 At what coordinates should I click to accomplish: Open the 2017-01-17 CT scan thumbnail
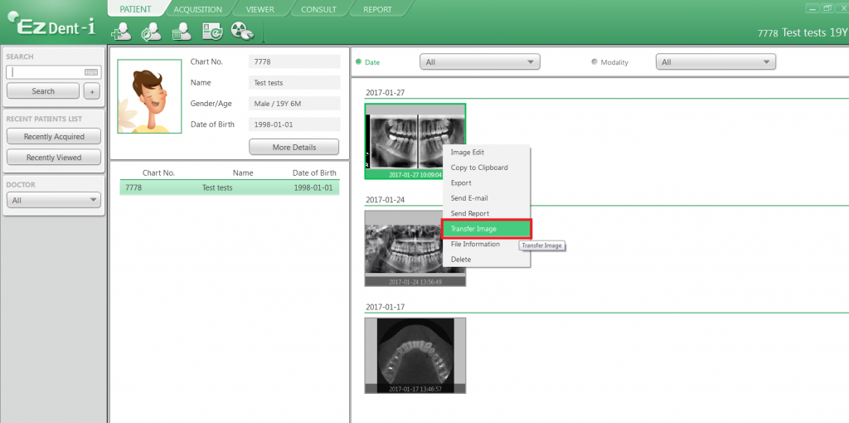pos(415,355)
